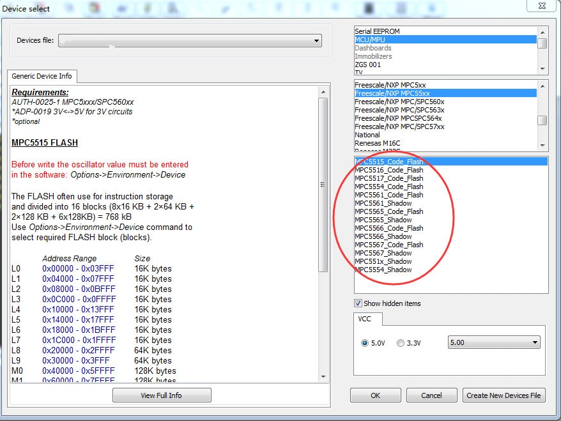Select Freescale/NXP MPC/SPC560x manufacturer entry
The height and width of the screenshot is (421, 561).
pyautogui.click(x=399, y=102)
